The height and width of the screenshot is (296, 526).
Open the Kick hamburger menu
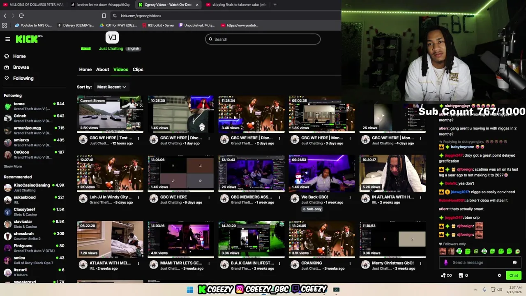pos(7,39)
